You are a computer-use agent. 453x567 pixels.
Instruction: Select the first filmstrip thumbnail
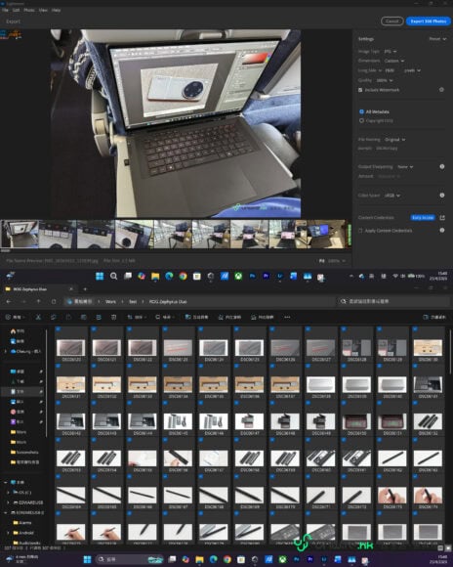coord(20,234)
